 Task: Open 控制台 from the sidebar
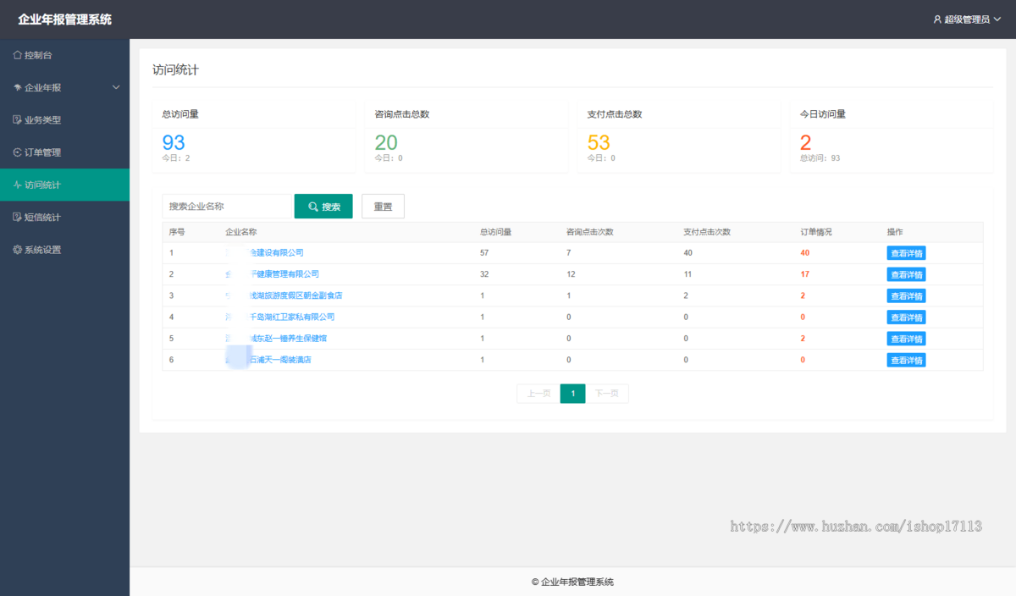[64, 55]
